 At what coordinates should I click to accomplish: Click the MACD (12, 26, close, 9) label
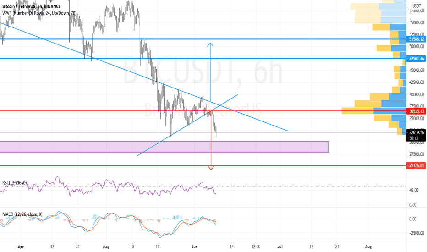click(x=22, y=214)
